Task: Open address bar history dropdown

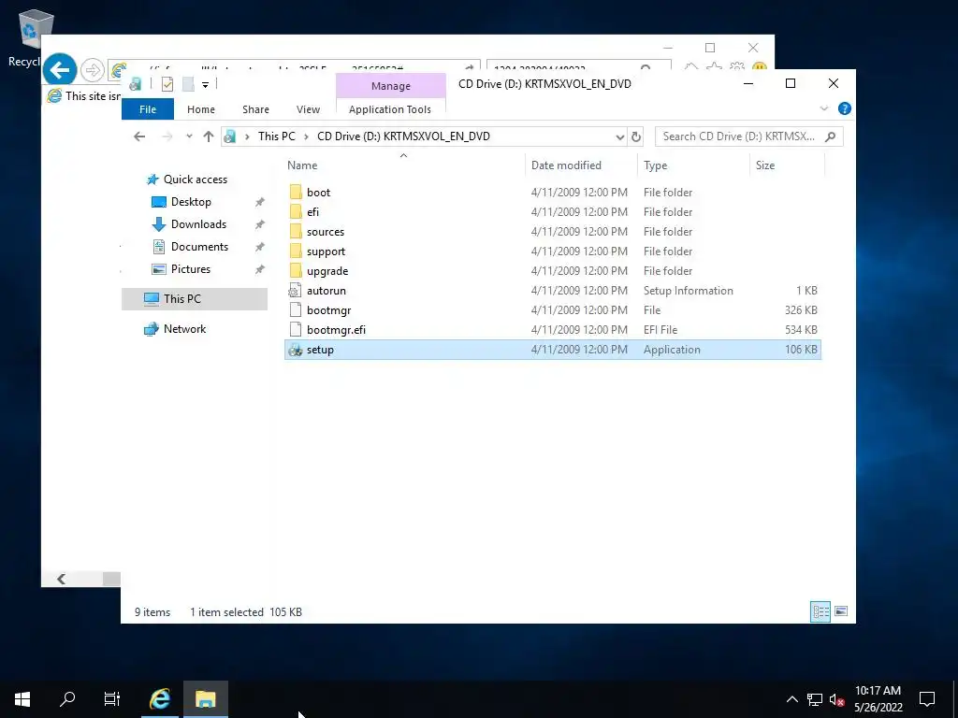Action: point(619,136)
